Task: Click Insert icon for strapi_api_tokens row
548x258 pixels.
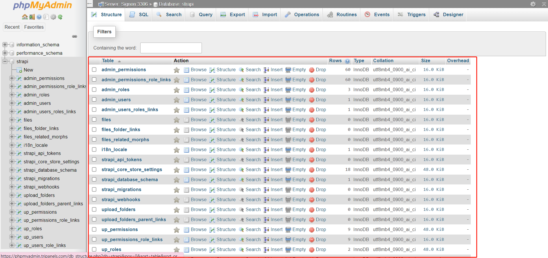Action: pos(266,160)
